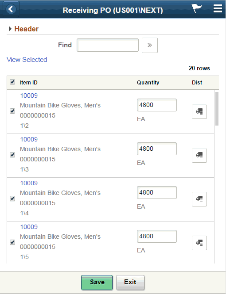
Task: Click the Find search arrows button
Action: click(150, 45)
